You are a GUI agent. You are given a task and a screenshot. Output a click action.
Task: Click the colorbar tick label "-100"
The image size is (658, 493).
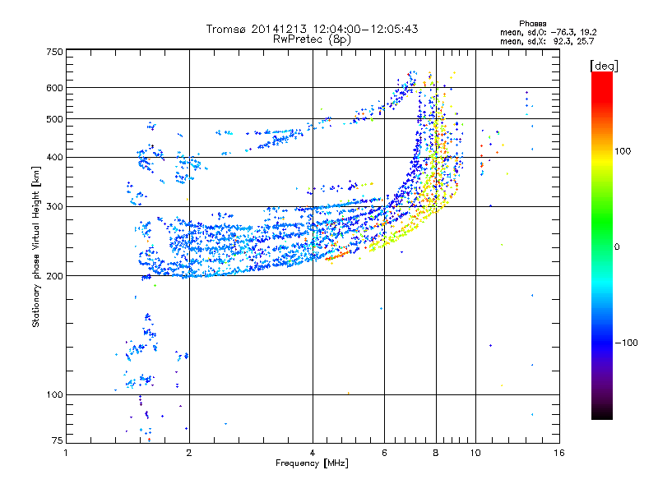pyautogui.click(x=627, y=343)
